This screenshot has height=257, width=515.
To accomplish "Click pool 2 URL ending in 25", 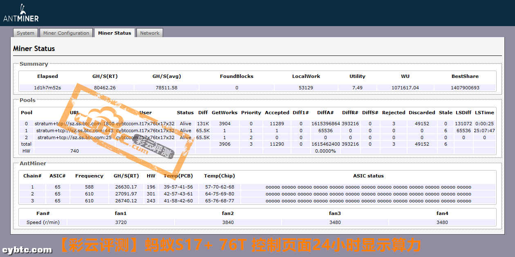I will coord(74,137).
